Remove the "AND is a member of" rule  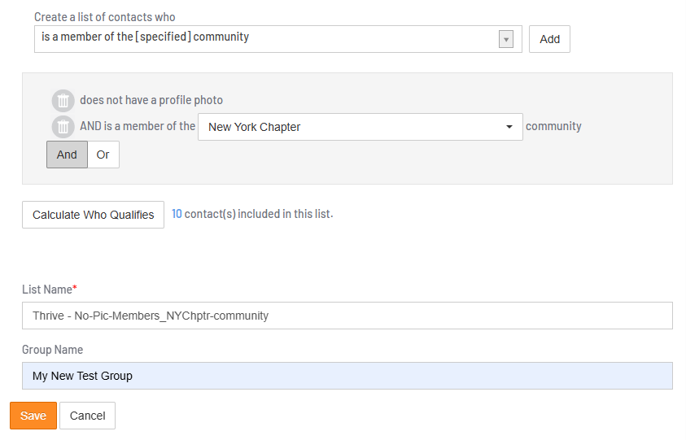pos(63,127)
